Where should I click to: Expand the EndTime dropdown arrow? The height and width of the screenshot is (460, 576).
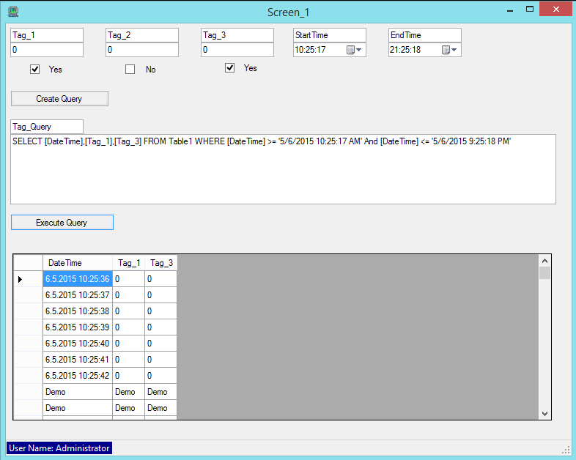[x=455, y=50]
